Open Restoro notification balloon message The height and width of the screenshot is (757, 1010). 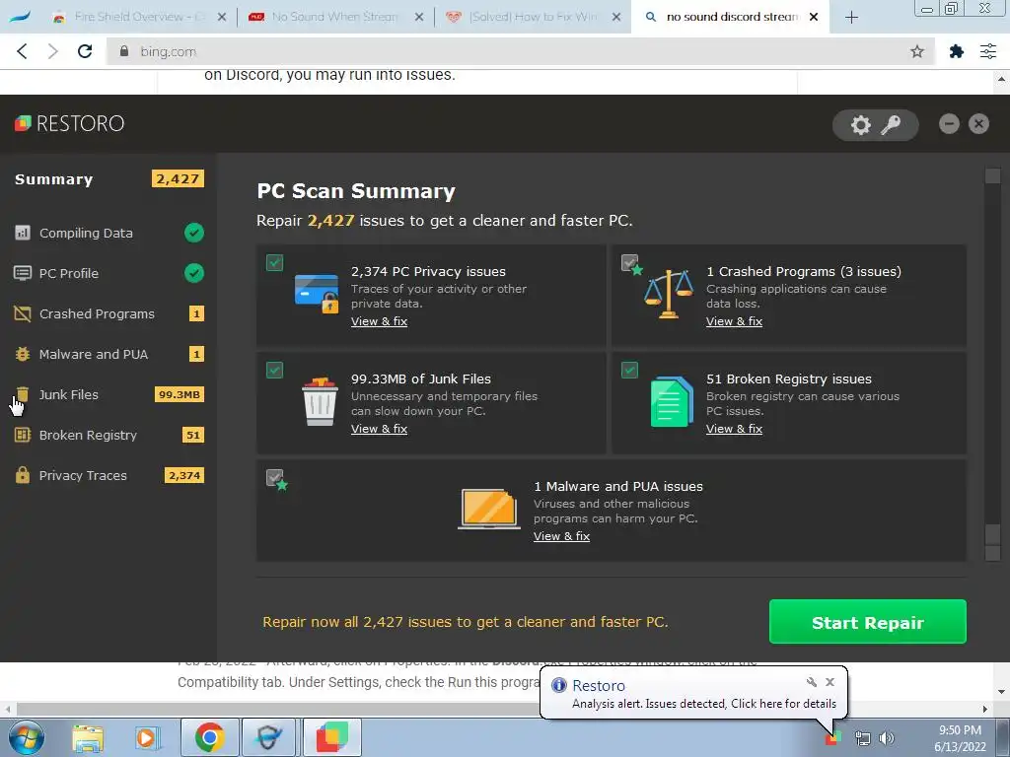coord(704,704)
